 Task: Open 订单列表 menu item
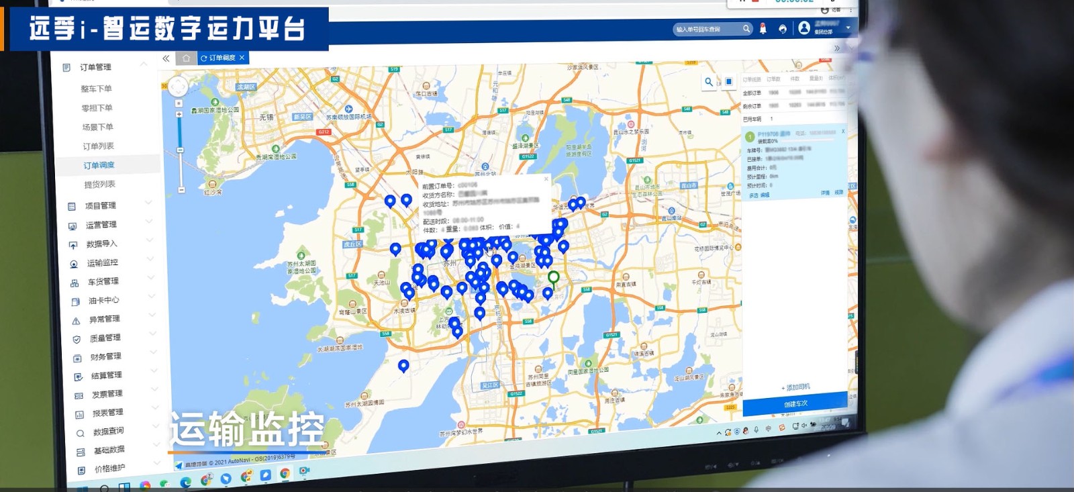[99, 146]
